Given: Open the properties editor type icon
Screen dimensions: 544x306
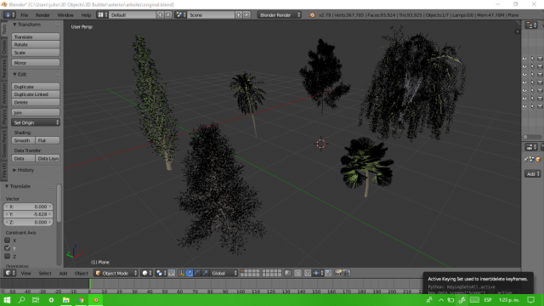Looking at the screenshot, I should coord(530,147).
